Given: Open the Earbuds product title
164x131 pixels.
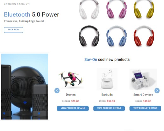Looking at the screenshot, I should [x=107, y=95].
